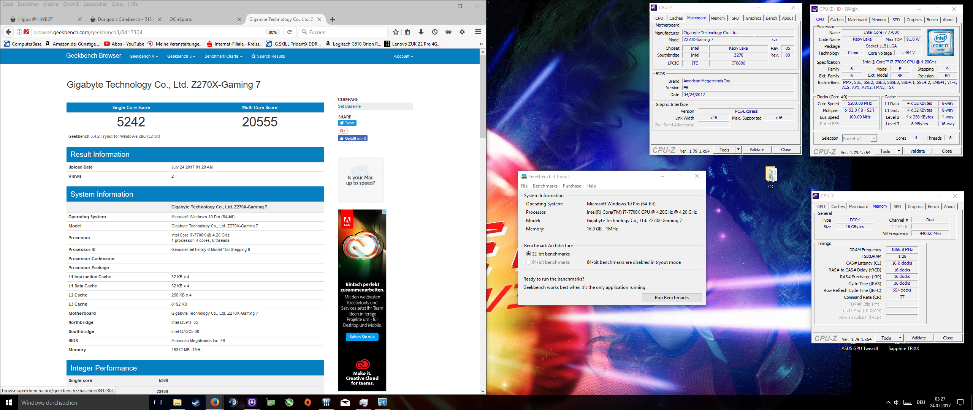Click the DEU language indicator
The width and height of the screenshot is (973, 410).
coord(921,402)
